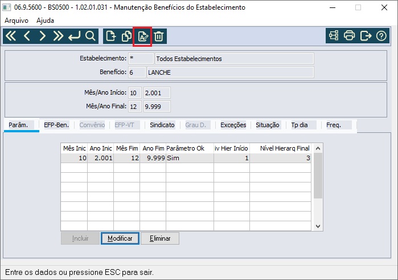Open help with the question mark icon
The image size is (398, 280).
(x=381, y=35)
